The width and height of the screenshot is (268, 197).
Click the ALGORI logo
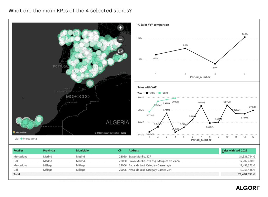248,188
